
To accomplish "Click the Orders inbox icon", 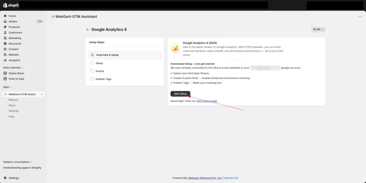I will click(x=5, y=22).
